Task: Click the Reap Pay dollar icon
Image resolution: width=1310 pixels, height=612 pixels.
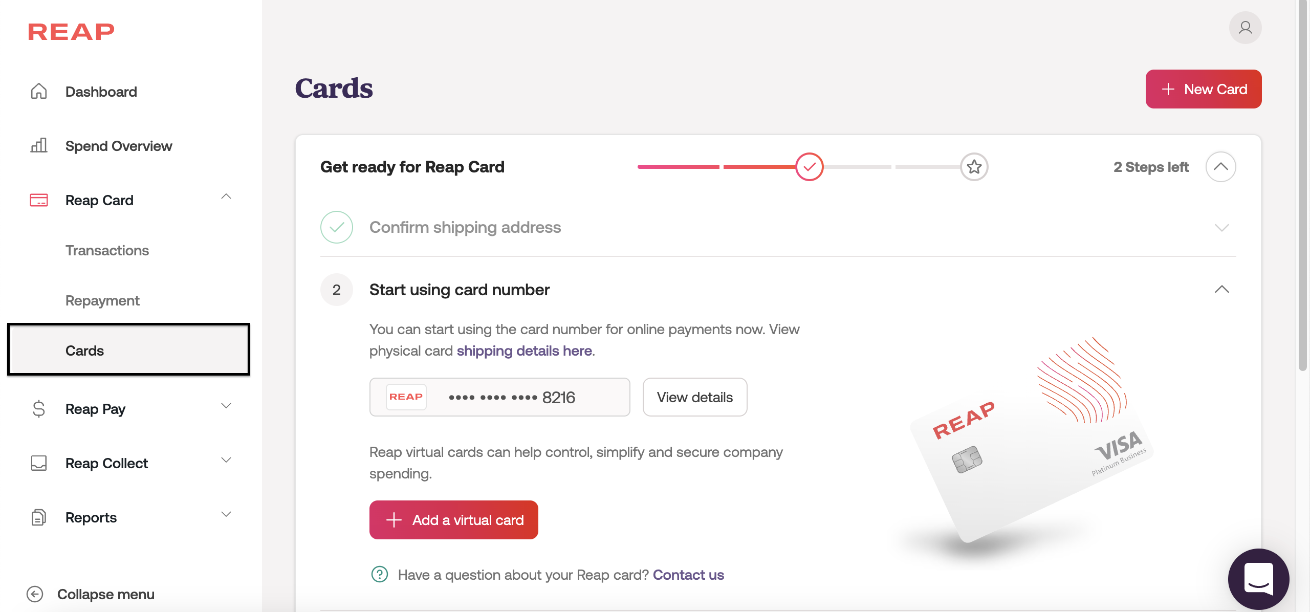Action: coord(39,409)
